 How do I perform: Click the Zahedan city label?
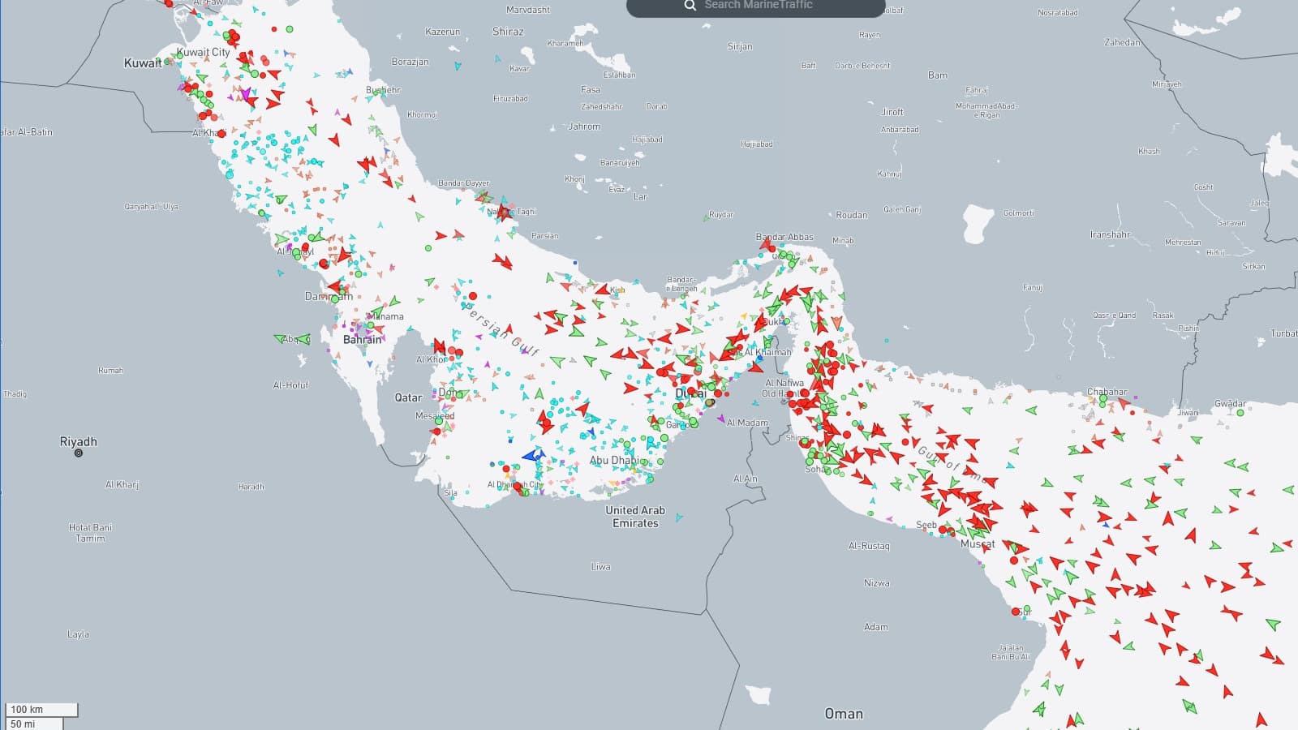[x=1122, y=42]
